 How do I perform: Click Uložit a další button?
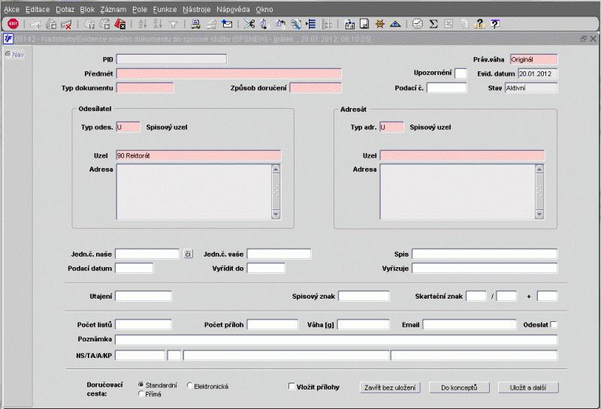click(528, 387)
